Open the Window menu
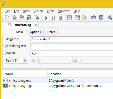This screenshot has width=113, height=99. 64,11
